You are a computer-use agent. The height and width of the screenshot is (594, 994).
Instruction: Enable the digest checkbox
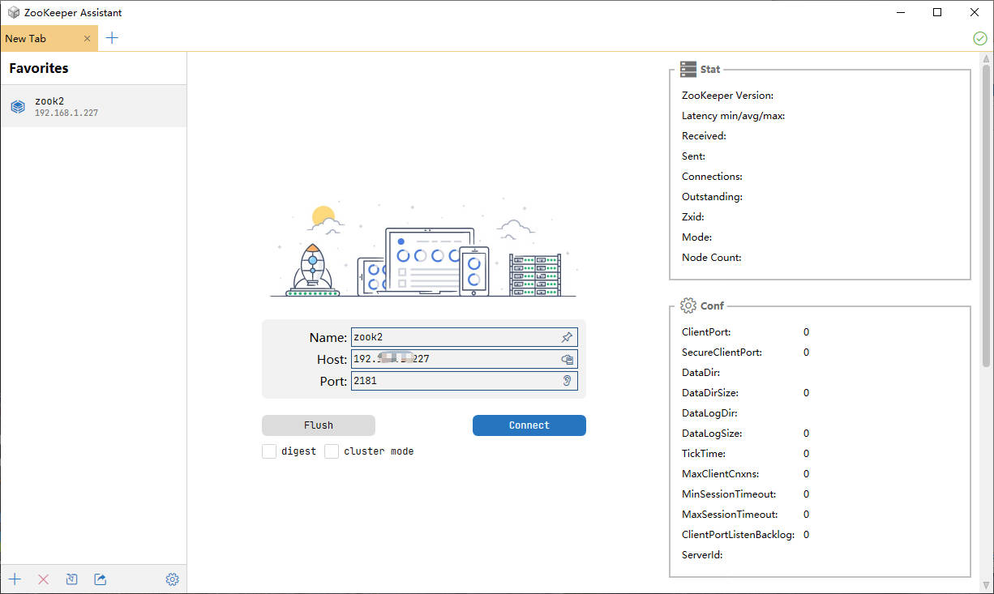tap(269, 451)
